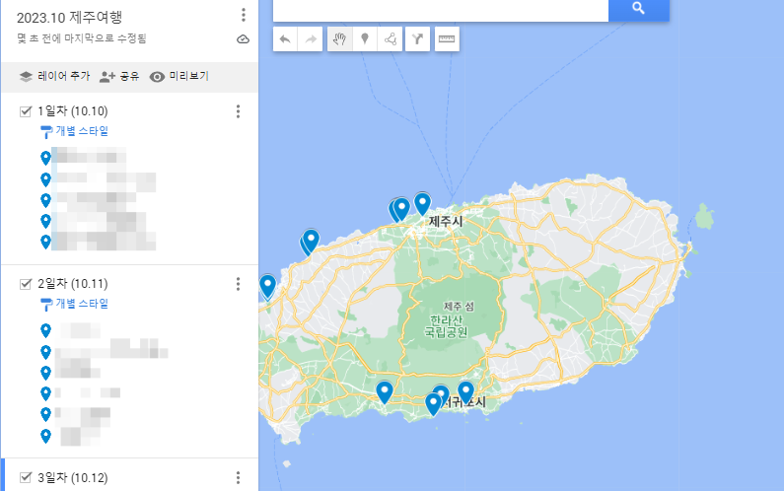Viewport: 784px width, 491px height.
Task: Click the 한라산 국립공원 map label
Action: [446, 326]
